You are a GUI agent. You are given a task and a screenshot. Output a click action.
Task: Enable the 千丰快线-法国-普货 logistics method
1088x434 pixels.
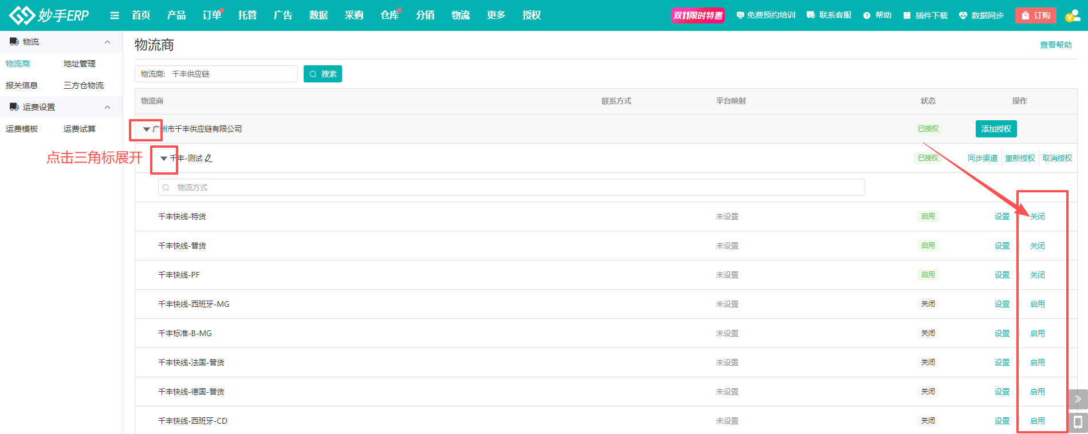[1037, 362]
